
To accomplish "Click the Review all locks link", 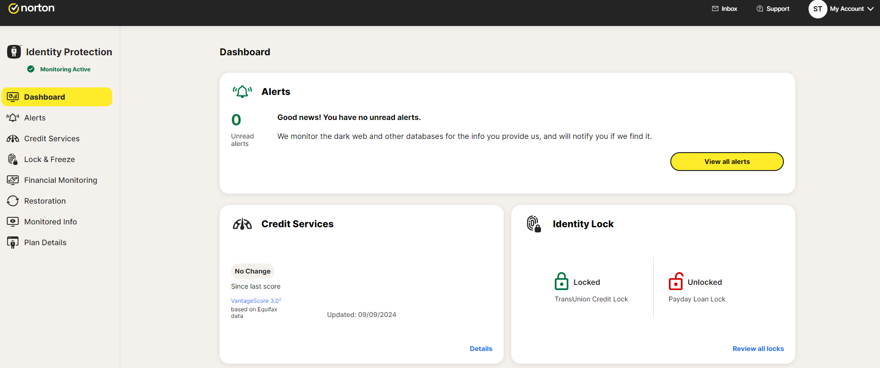I will pos(758,349).
